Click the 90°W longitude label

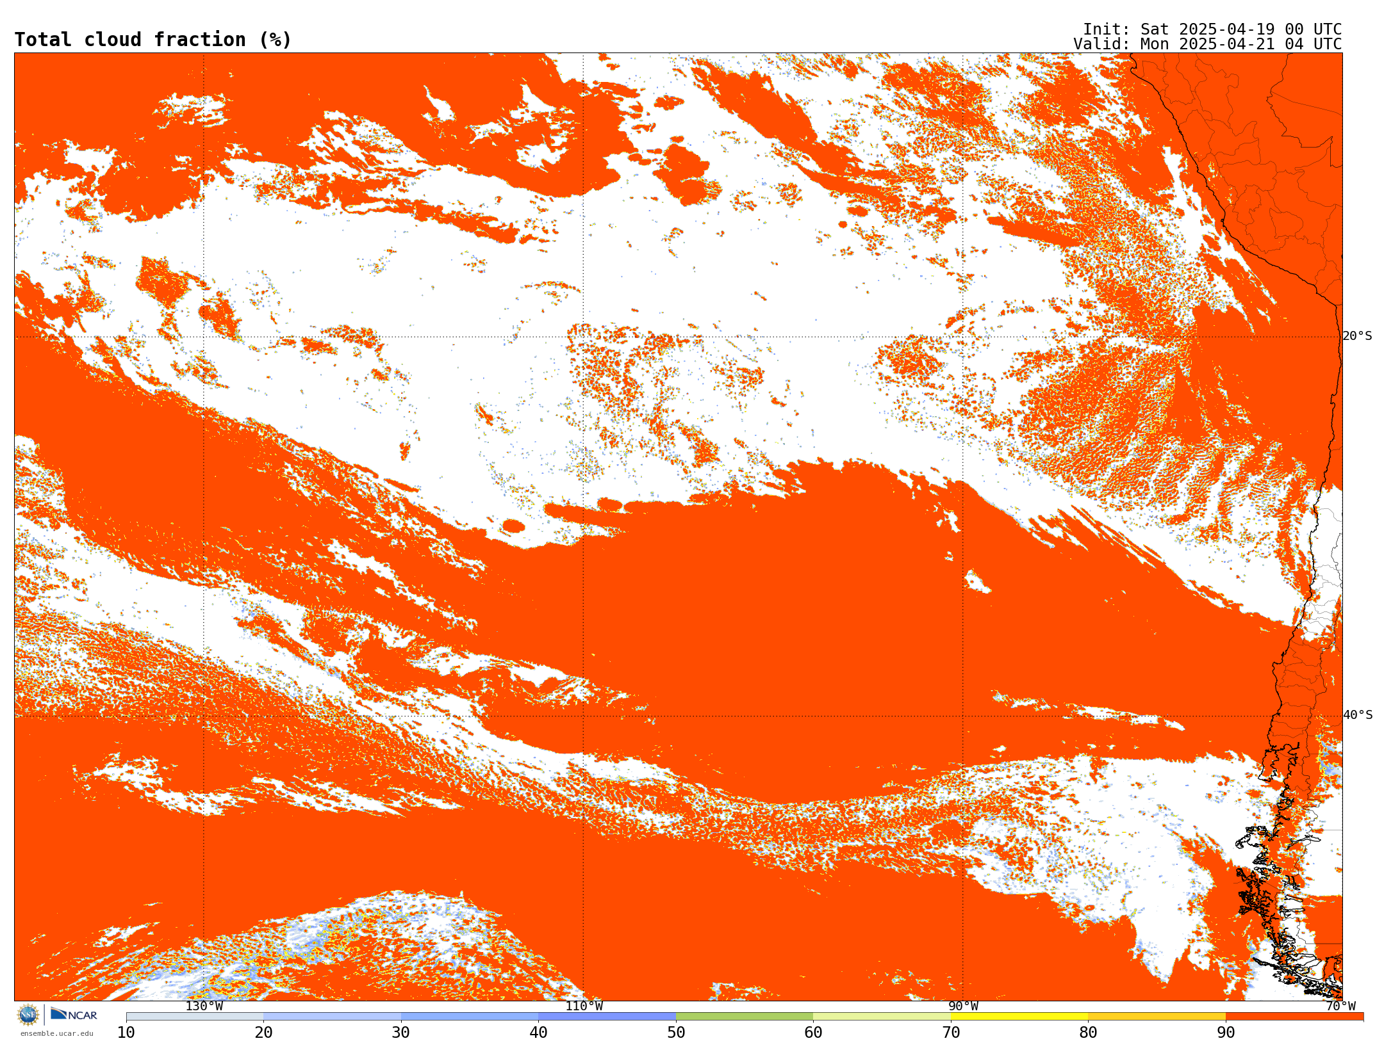point(963,1006)
